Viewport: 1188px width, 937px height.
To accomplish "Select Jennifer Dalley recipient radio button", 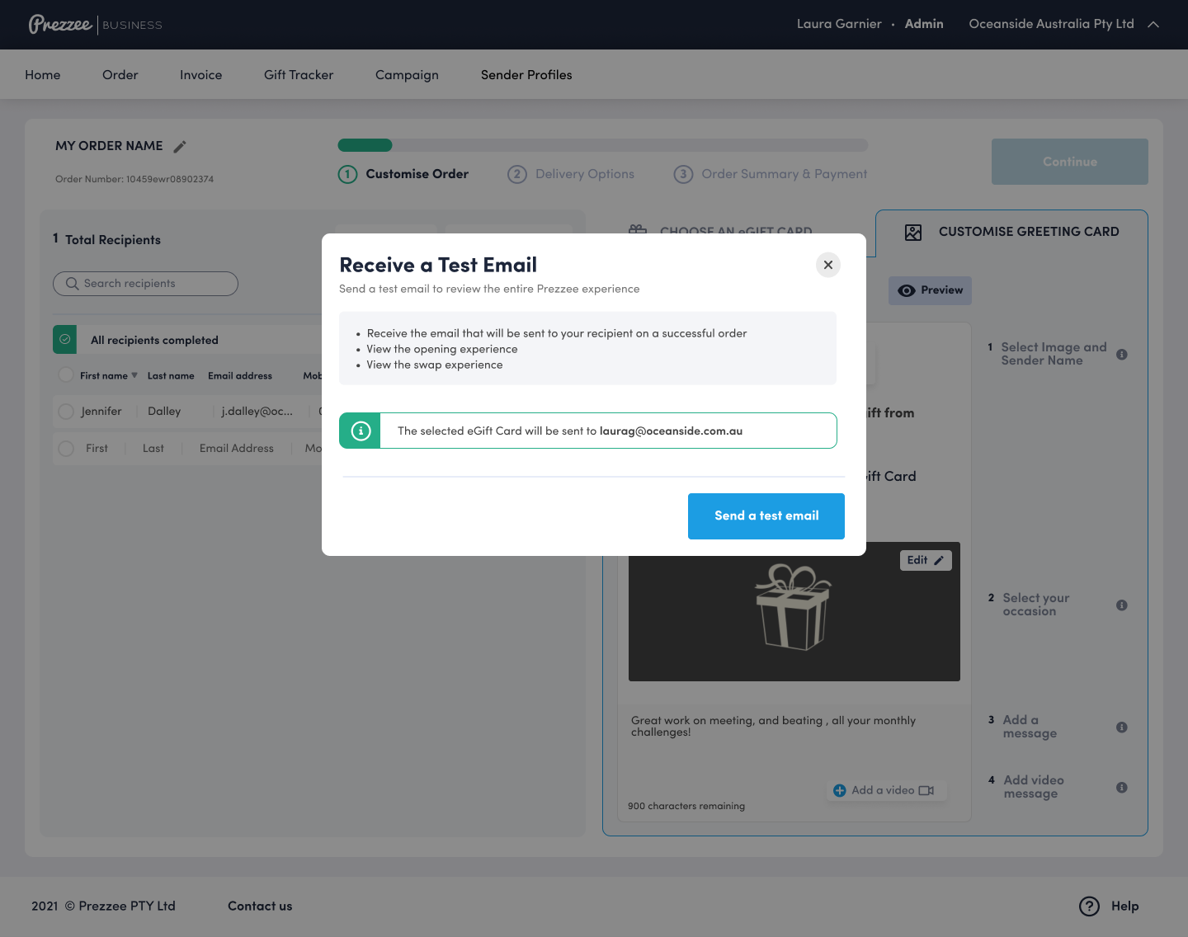I will point(66,412).
